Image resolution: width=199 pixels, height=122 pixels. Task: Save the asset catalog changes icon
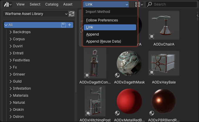pos(63,25)
